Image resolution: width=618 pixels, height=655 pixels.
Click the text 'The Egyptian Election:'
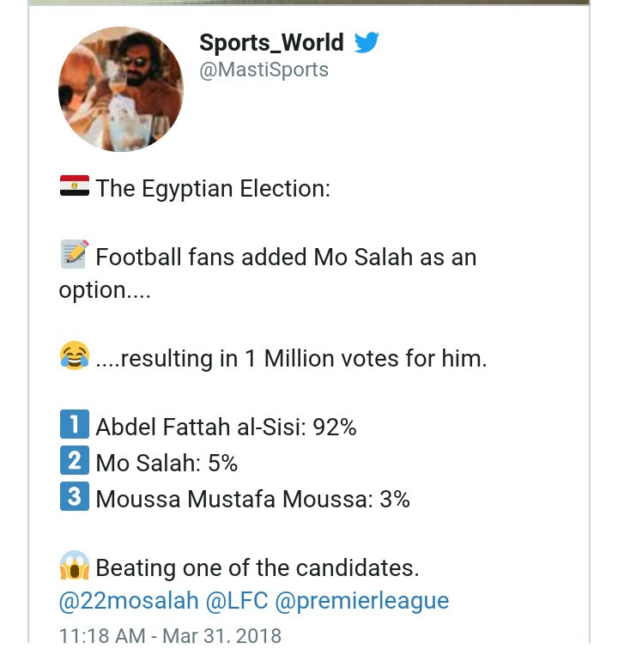[x=213, y=188]
